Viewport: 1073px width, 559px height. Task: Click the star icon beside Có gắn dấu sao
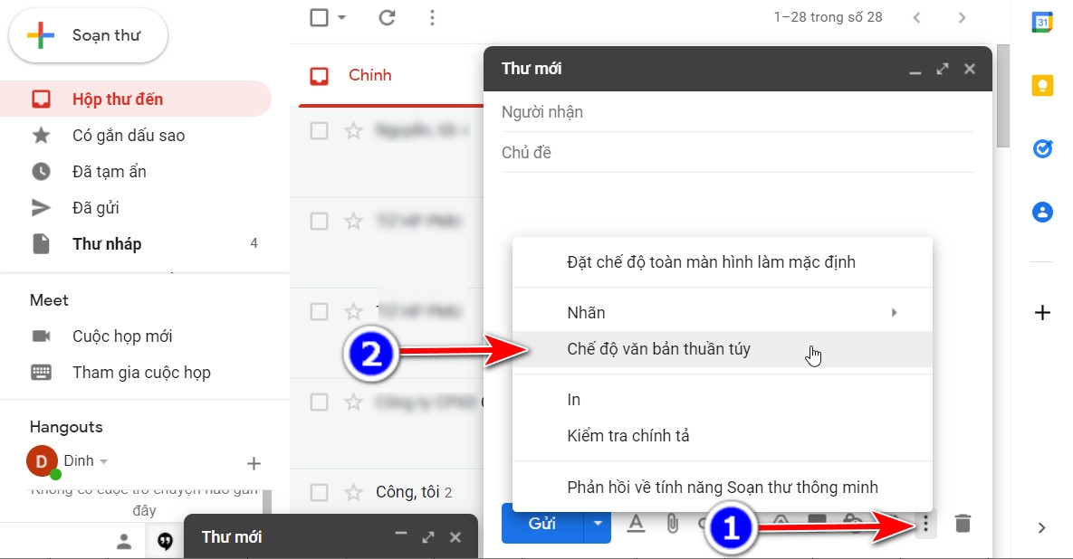[x=41, y=136]
